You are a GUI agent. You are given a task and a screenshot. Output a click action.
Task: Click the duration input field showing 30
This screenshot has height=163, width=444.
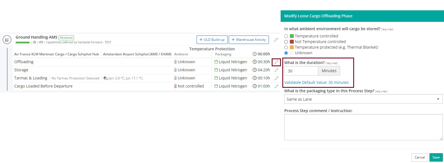coord(301,71)
